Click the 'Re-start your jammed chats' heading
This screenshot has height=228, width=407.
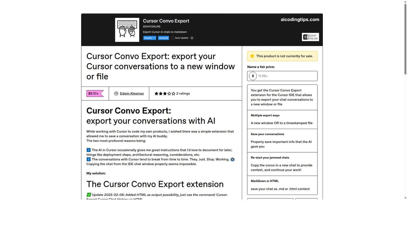pos(270,158)
